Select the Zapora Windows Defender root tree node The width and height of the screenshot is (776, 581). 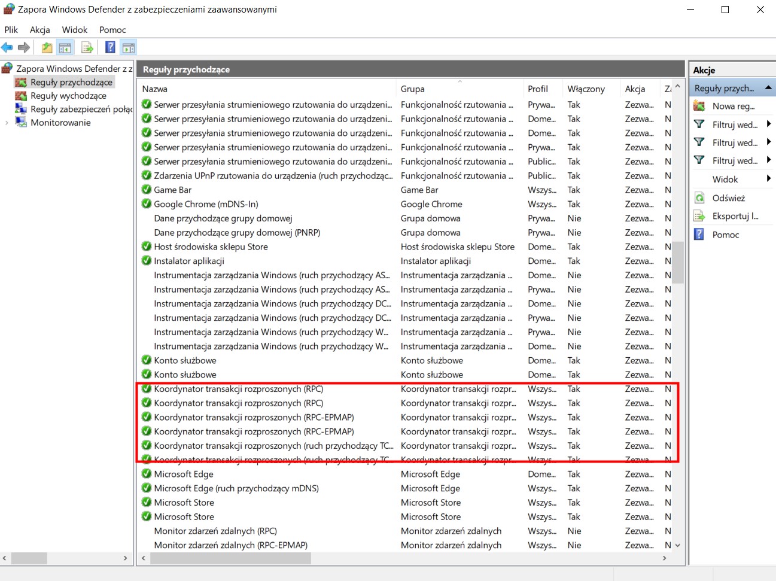tap(74, 68)
